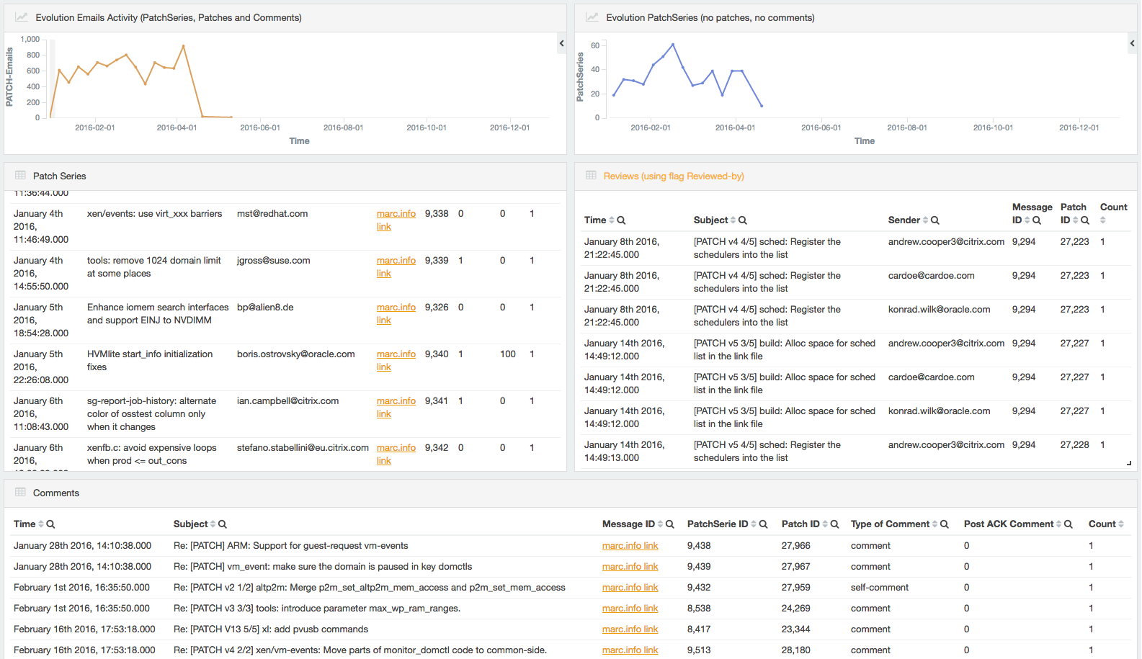Toggle sort arrows for Comments Subject column
The height and width of the screenshot is (659, 1142).
pyautogui.click(x=213, y=524)
